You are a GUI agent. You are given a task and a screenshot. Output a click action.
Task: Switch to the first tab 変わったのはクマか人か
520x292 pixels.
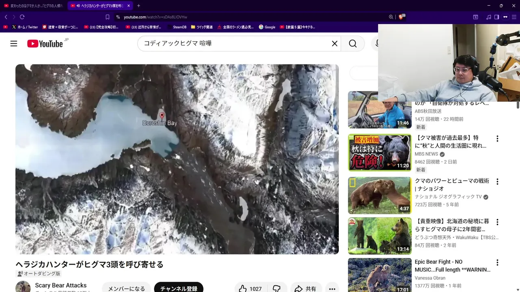coord(33,6)
